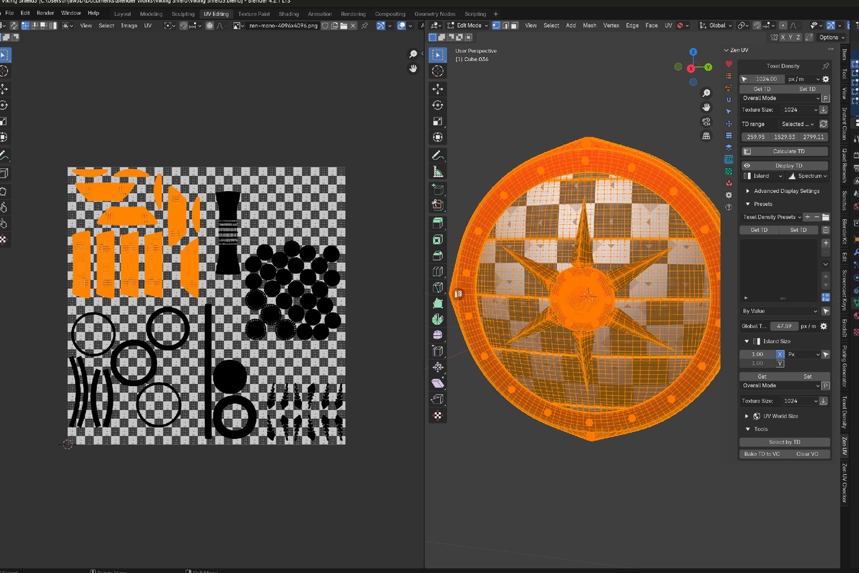Click the Global TD value field 47.59
The width and height of the screenshot is (859, 573).
tap(784, 326)
